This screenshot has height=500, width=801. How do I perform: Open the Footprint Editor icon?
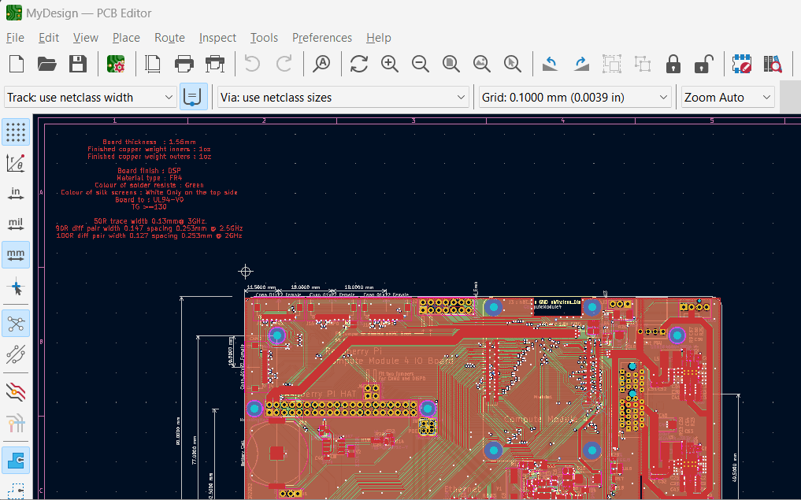tap(742, 65)
